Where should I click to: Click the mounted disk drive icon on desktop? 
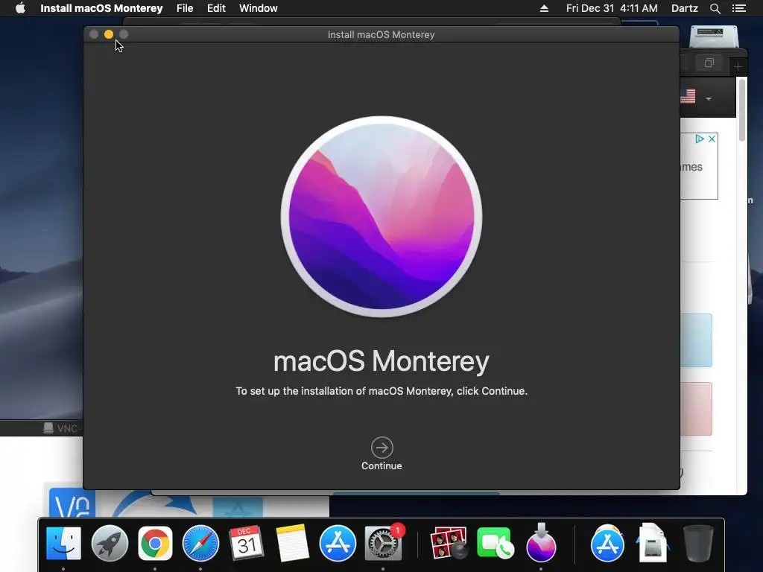[x=714, y=37]
